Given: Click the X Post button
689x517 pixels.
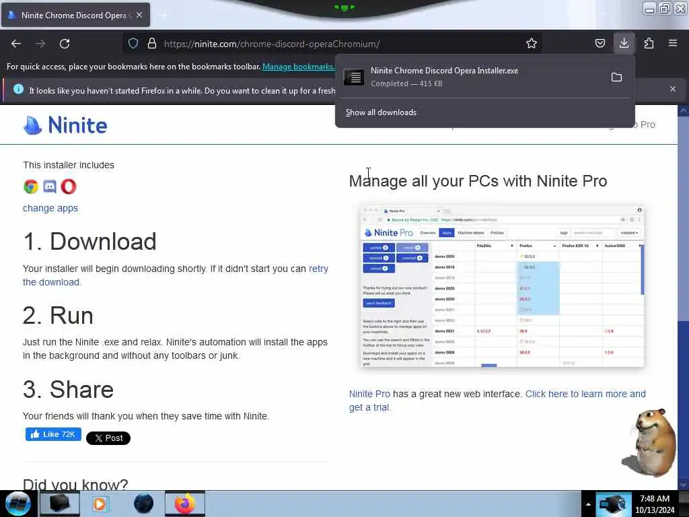Looking at the screenshot, I should tap(108, 438).
